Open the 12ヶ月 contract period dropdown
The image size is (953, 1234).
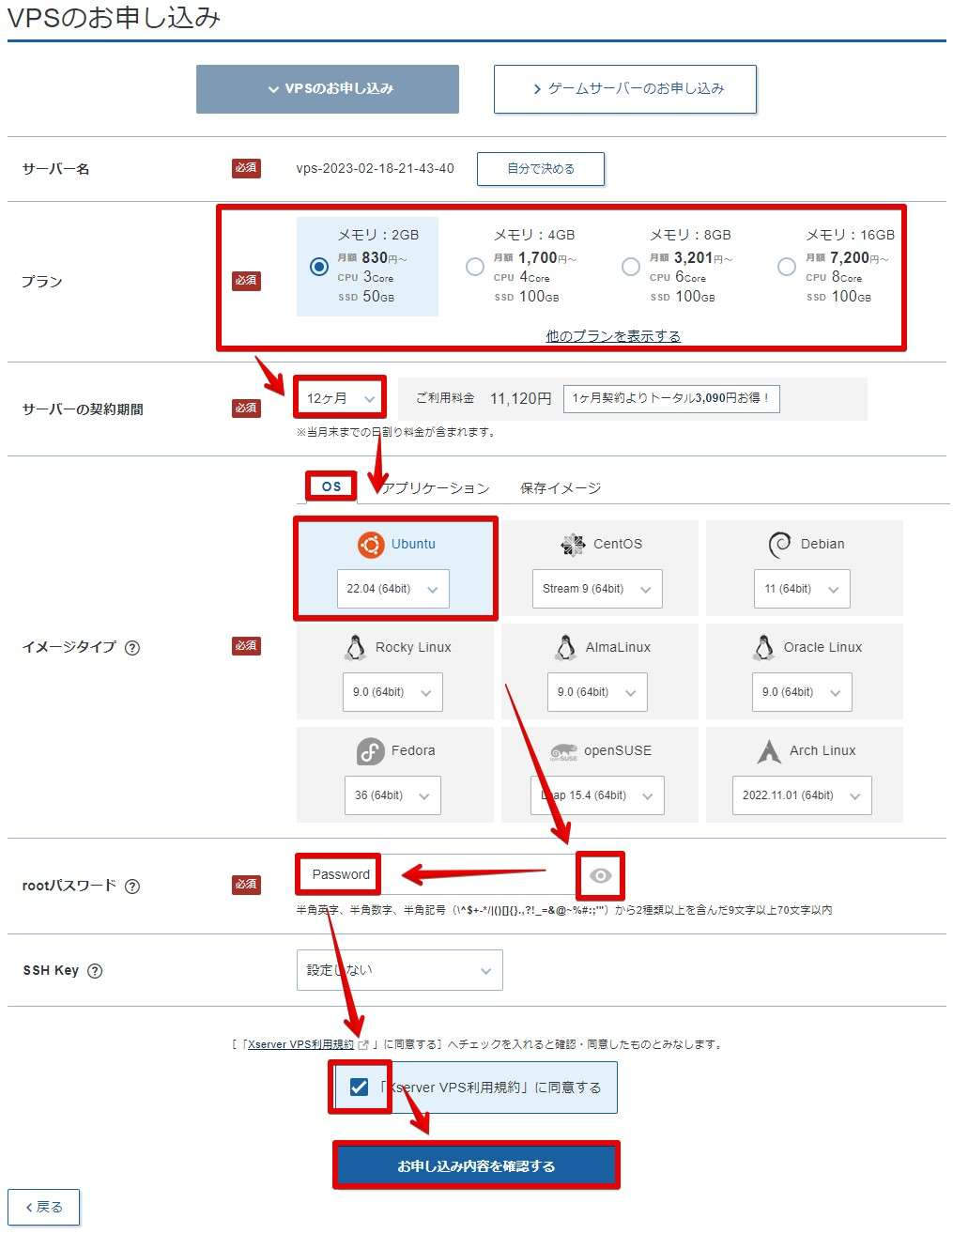(340, 399)
